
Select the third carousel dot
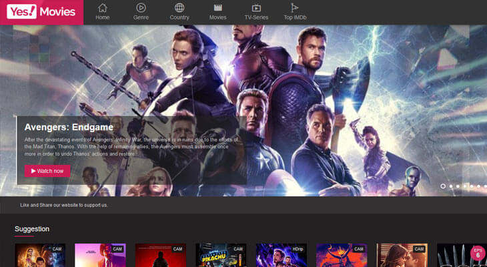coord(458,186)
